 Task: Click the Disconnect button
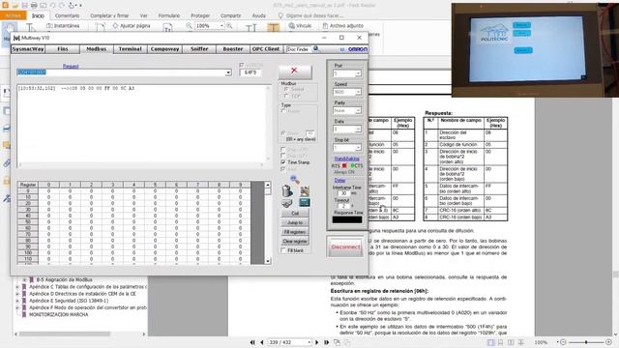[x=345, y=247]
